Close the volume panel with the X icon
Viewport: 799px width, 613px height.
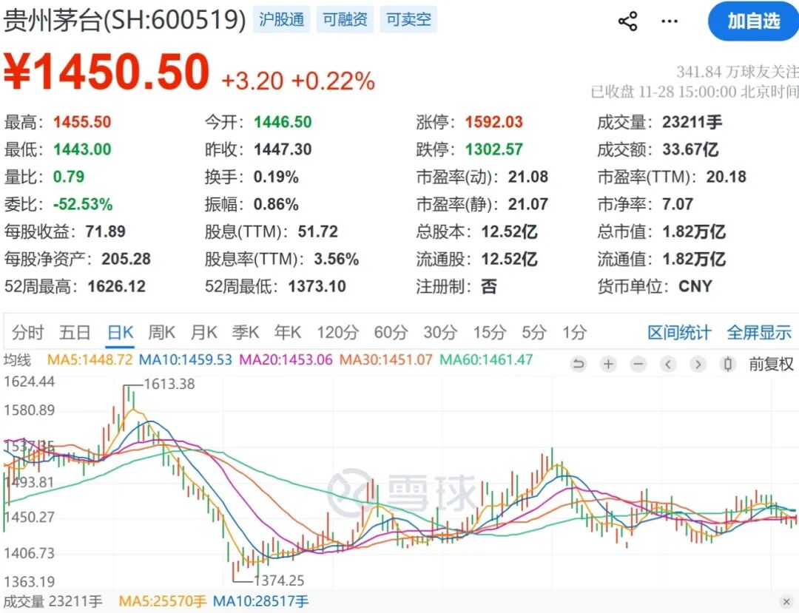pyautogui.click(x=786, y=601)
